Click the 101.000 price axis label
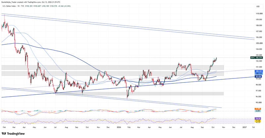Image resolution: width=265 pixels, height=138 pixels. [x=259, y=67]
